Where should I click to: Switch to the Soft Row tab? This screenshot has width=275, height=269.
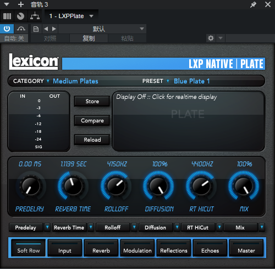pos(29,248)
